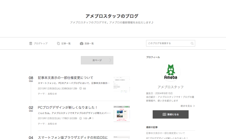
Task: Open the 記事一覧 menu item
Action: (x=64, y=44)
